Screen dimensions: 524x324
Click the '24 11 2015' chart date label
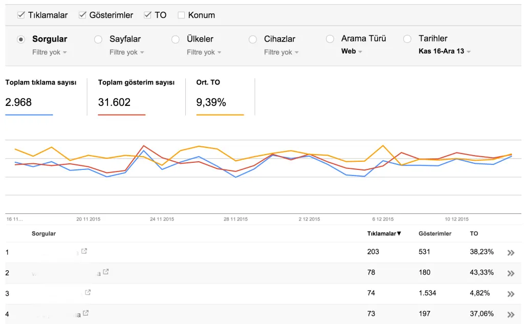(x=162, y=219)
